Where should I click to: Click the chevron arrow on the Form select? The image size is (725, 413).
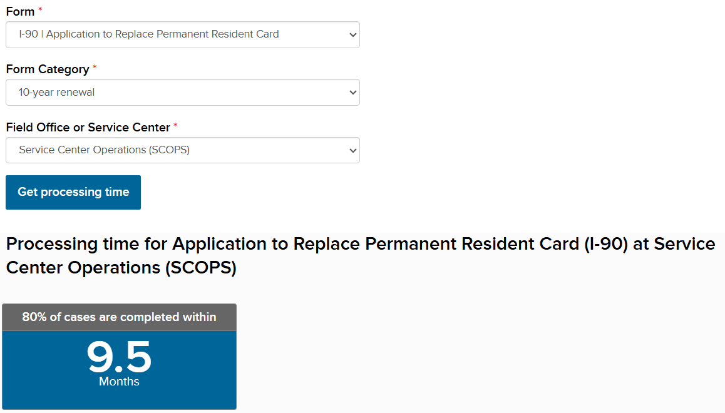click(352, 35)
